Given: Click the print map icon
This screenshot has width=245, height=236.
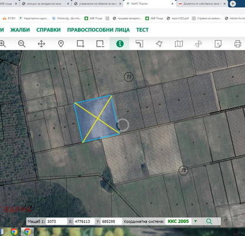Looking at the screenshot, I should pos(237,44).
